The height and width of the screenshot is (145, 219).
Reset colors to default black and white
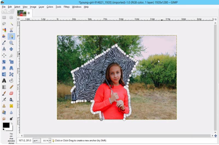click(4, 129)
